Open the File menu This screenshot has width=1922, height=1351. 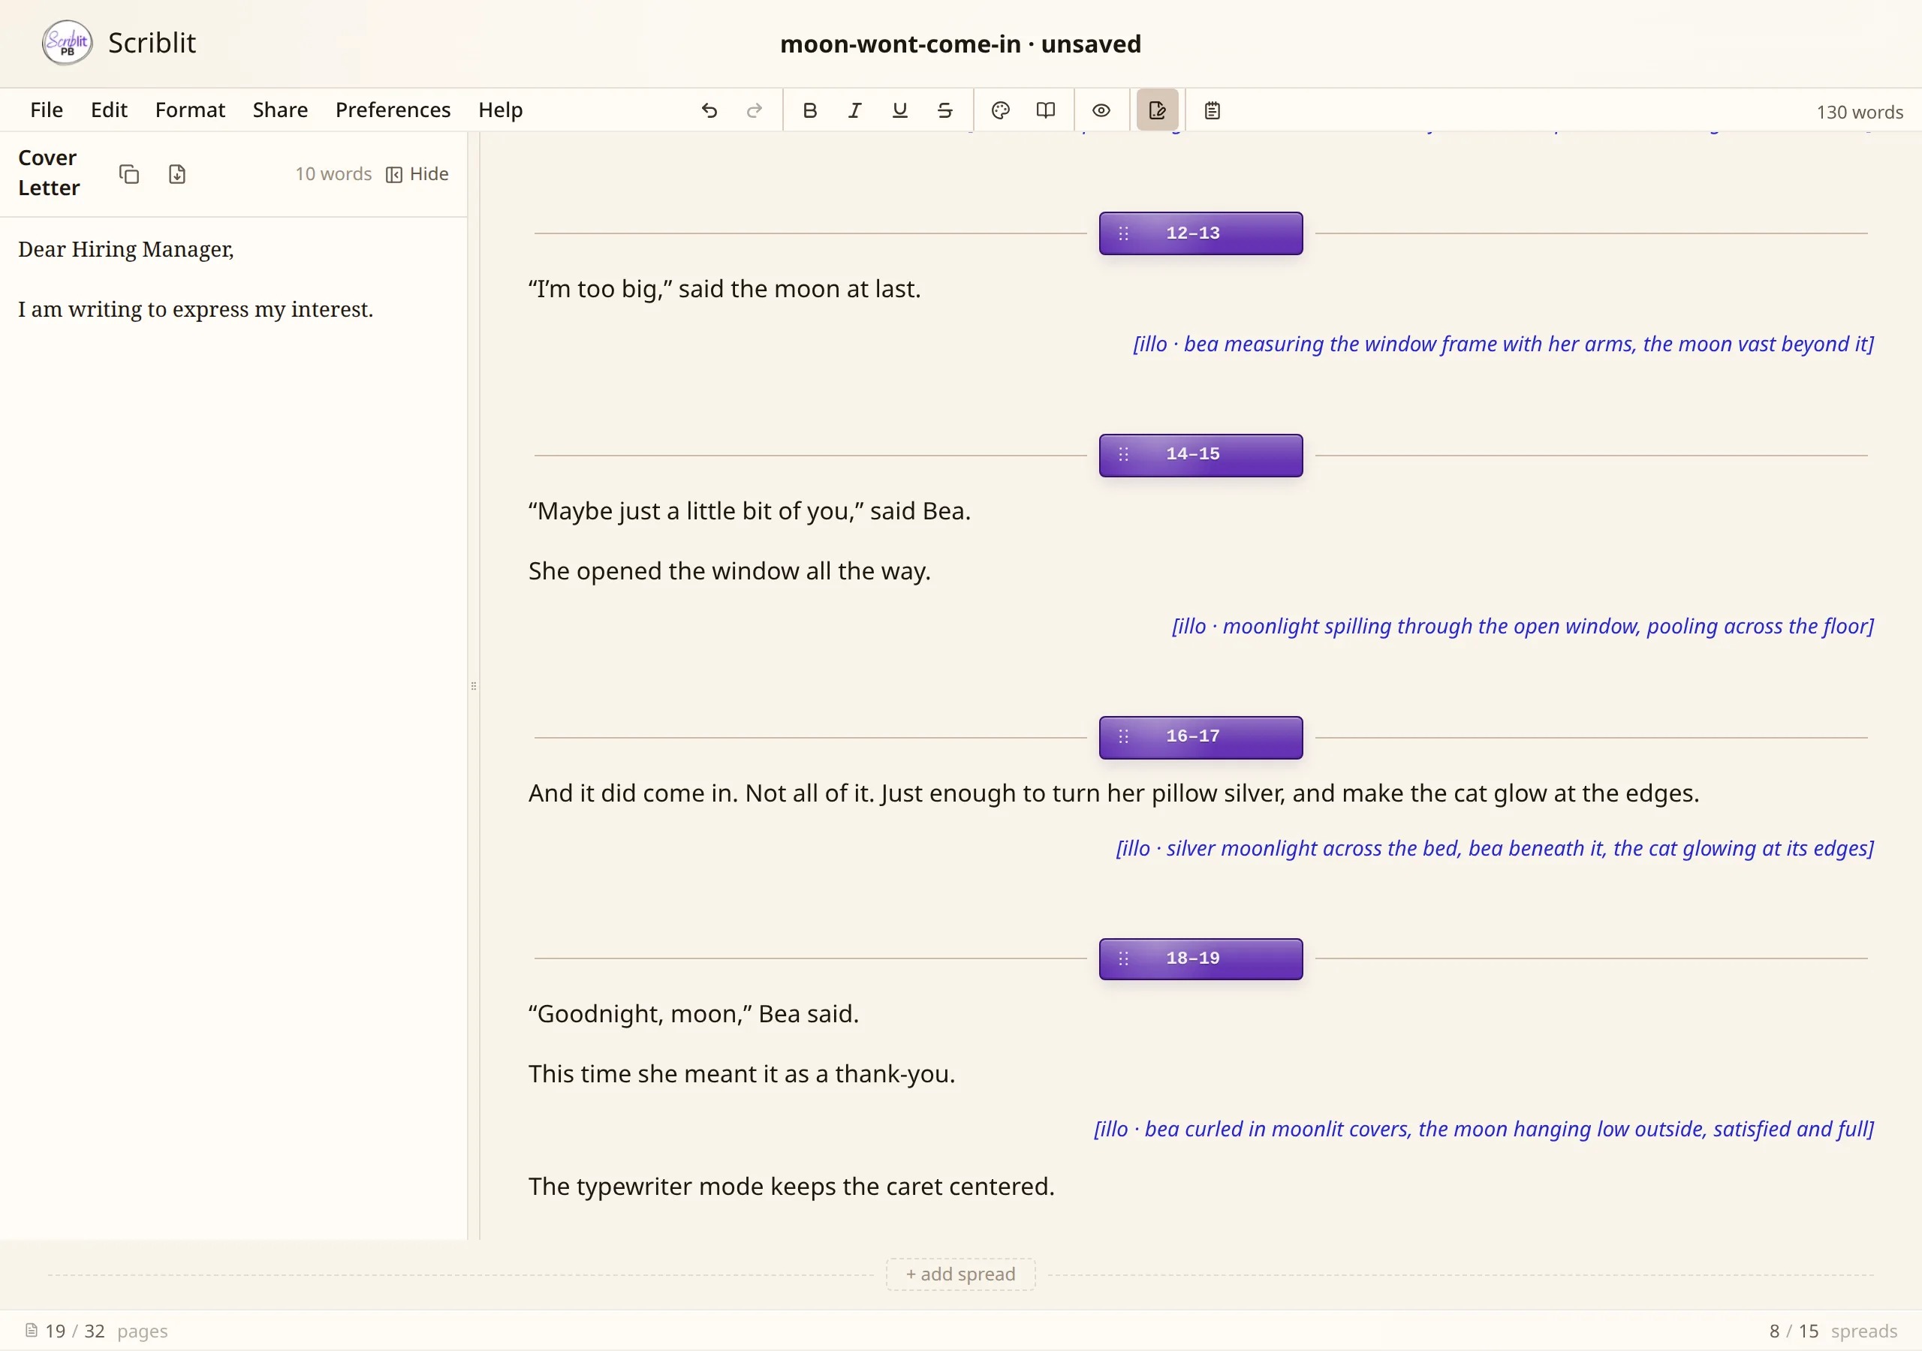click(47, 110)
